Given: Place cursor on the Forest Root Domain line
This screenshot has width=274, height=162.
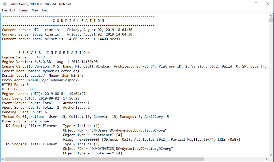Looking at the screenshot, I should (41, 71).
